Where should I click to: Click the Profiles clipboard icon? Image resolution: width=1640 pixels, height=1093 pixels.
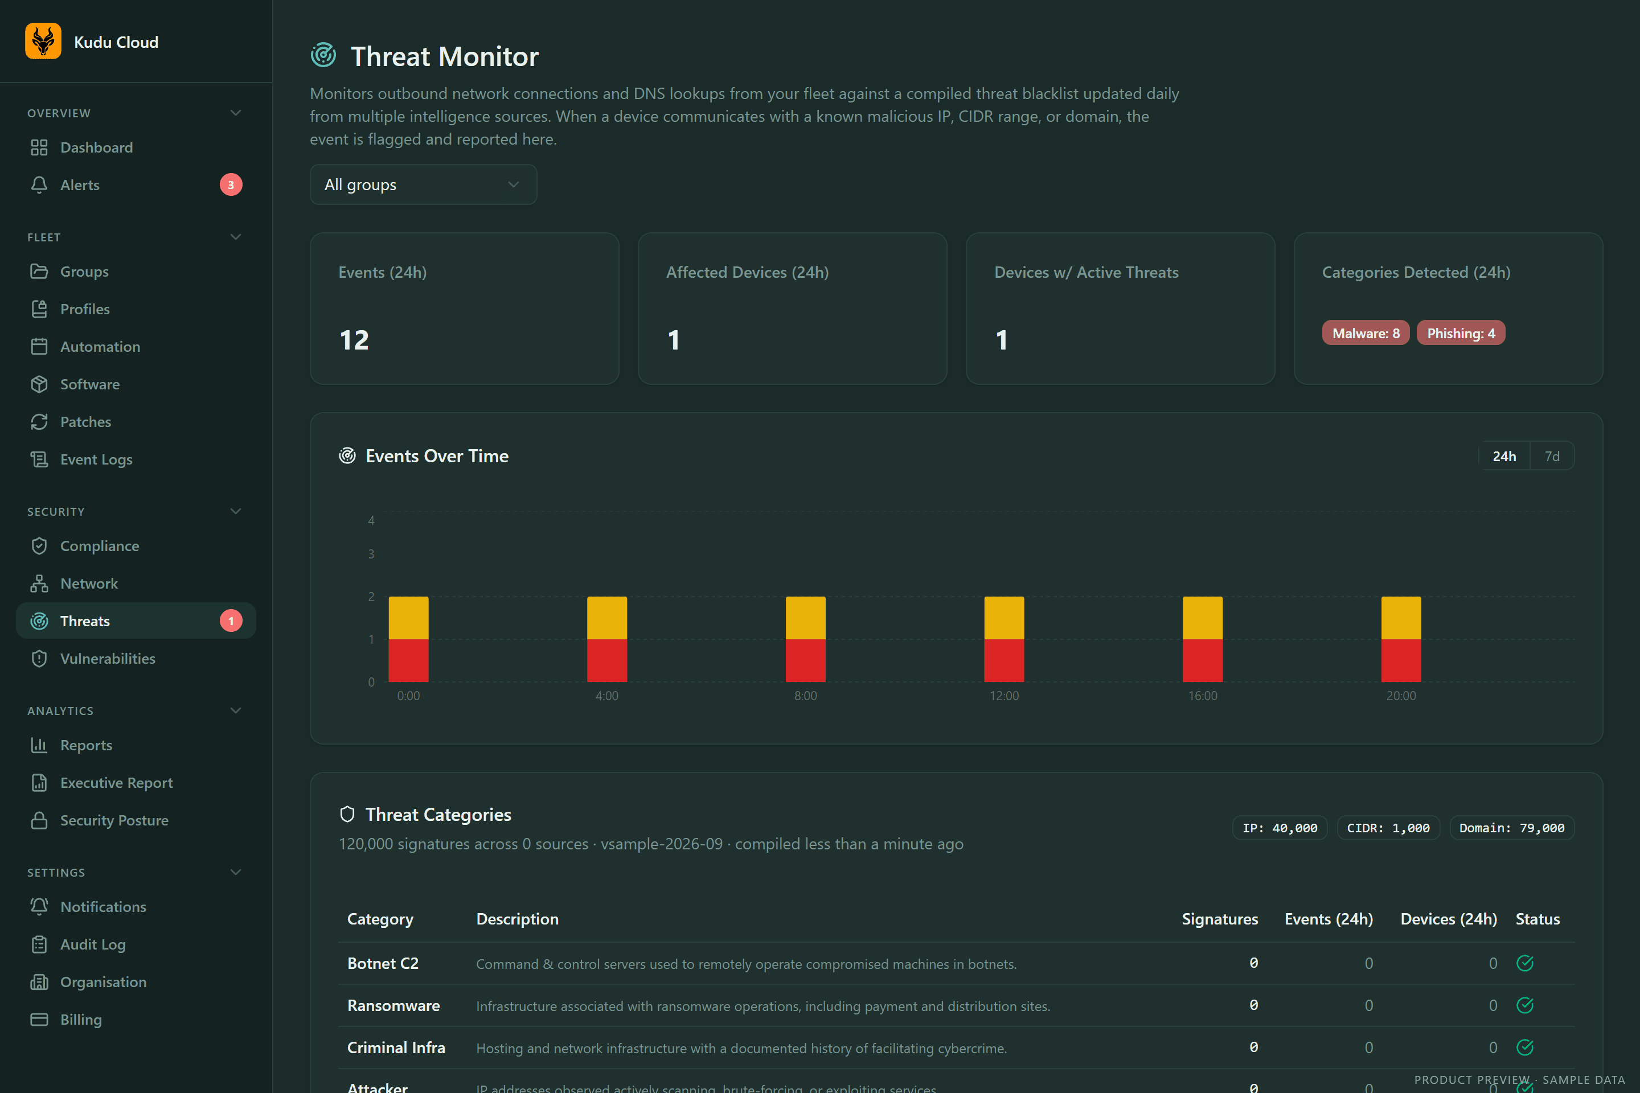pos(39,309)
